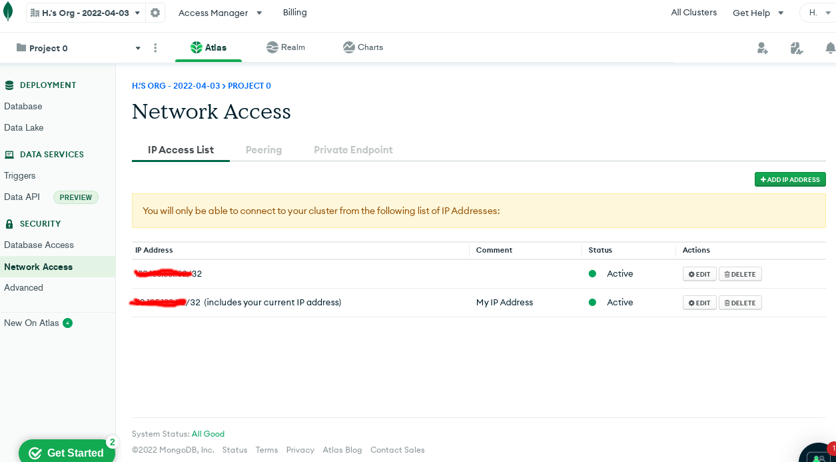The height and width of the screenshot is (462, 836).
Task: Click Delete trash icon for My IP Address entry
Action: pyautogui.click(x=740, y=302)
